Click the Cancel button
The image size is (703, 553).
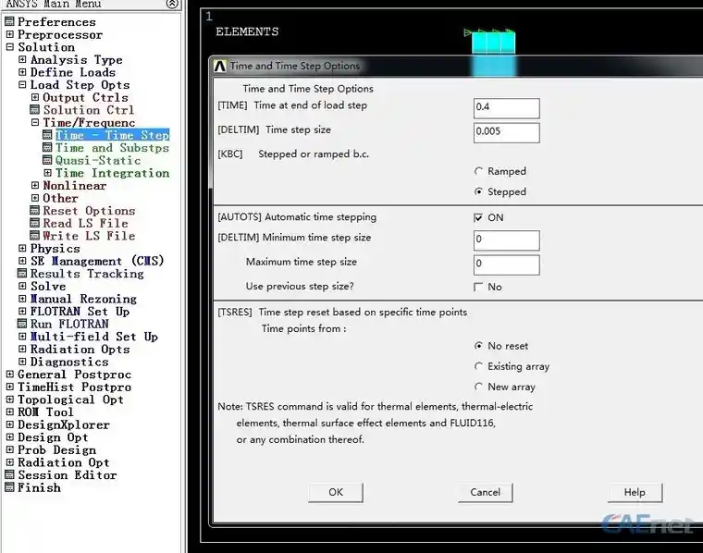485,492
